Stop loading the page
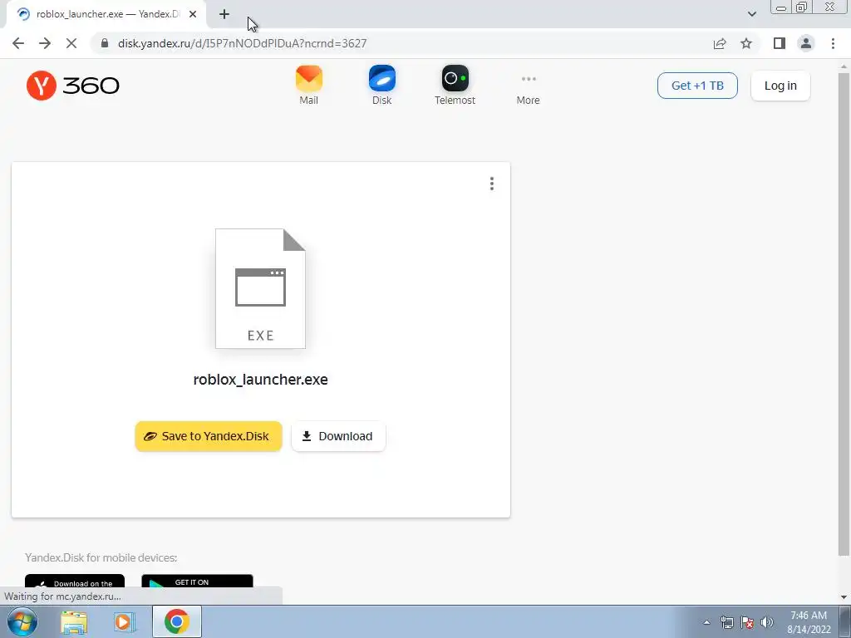Screen dimensions: 851x638 pos(71,43)
